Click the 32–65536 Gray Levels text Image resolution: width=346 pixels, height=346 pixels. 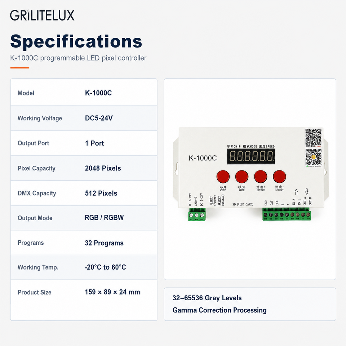click(x=207, y=298)
